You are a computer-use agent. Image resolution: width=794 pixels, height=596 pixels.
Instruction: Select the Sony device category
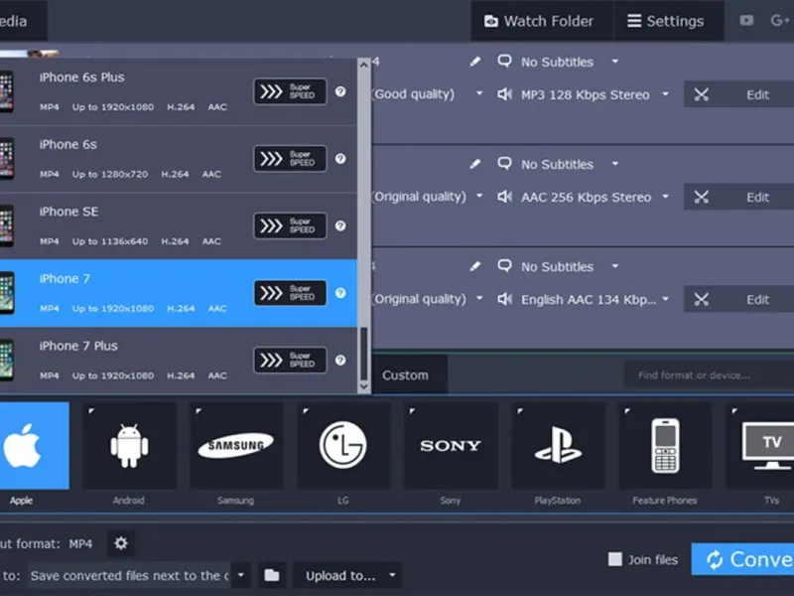(451, 445)
